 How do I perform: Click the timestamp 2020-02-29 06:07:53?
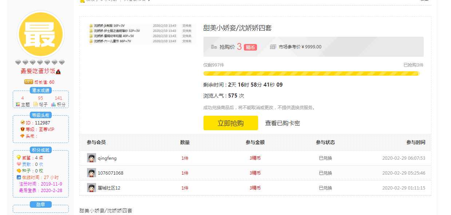pyautogui.click(x=404, y=158)
